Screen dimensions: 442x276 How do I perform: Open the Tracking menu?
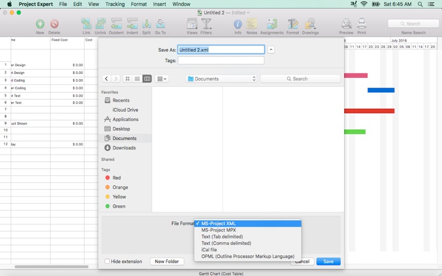coord(115,4)
